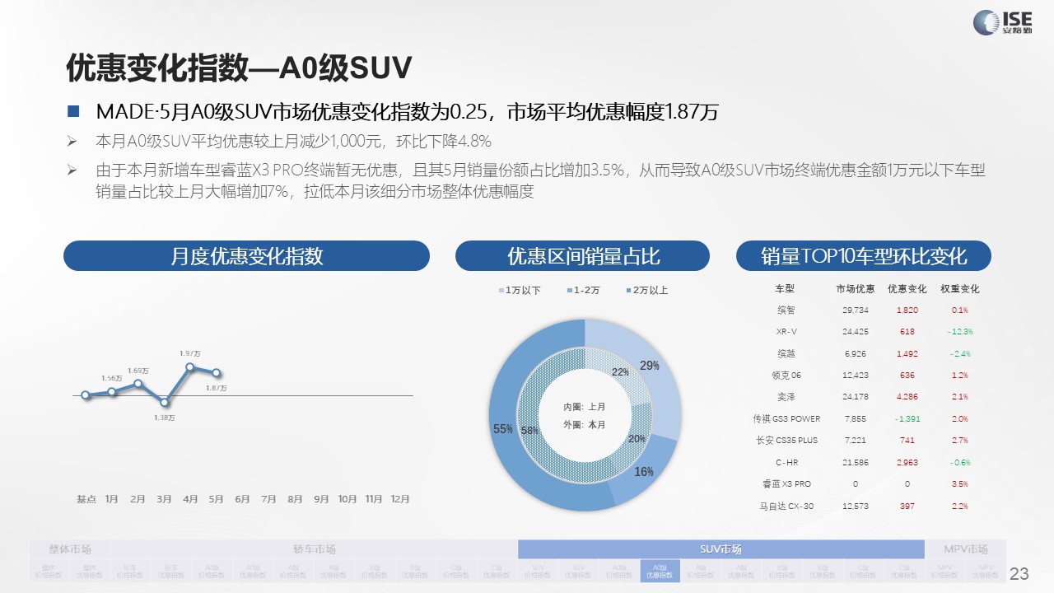1054x593 pixels.
Task: Click the 55% outer donut segment label
Action: pyautogui.click(x=503, y=429)
